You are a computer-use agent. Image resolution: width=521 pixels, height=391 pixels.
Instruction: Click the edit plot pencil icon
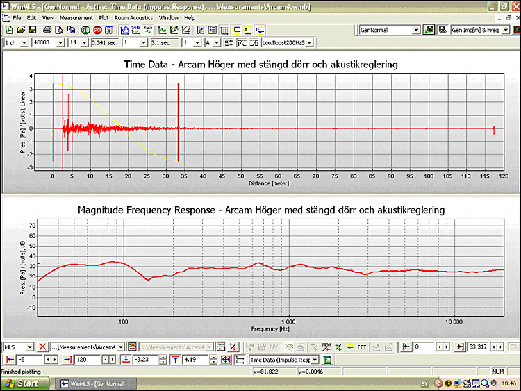coord(174,31)
